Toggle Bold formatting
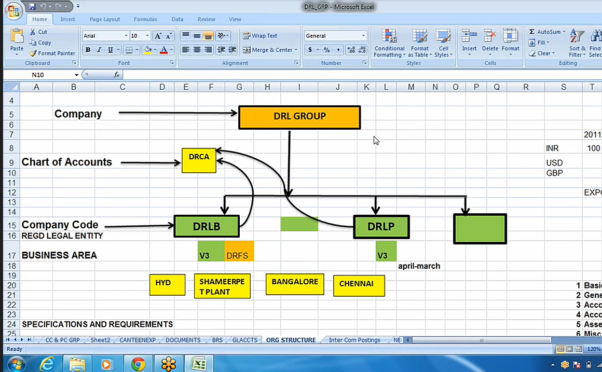The image size is (602, 372). pyautogui.click(x=88, y=49)
